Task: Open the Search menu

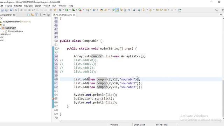Action: (38, 6)
